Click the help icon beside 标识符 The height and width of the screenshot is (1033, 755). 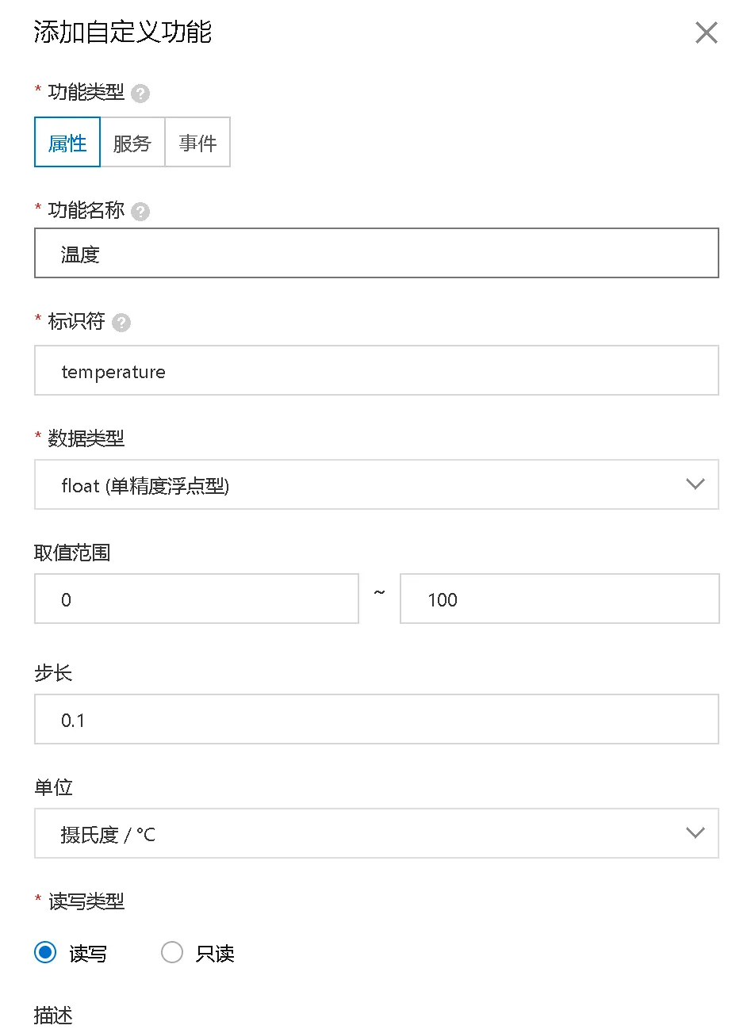121,323
